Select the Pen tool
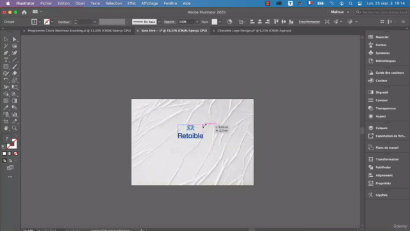This screenshot has height=231, width=410. point(6,53)
